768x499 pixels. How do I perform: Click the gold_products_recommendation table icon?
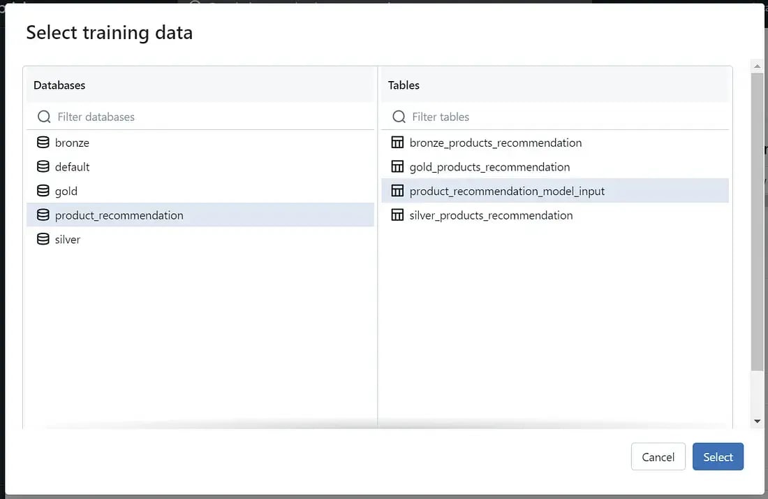coord(397,167)
